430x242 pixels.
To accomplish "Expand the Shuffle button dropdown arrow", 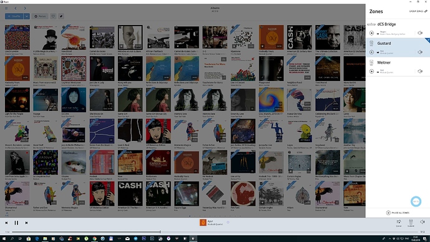I will (26, 16).
